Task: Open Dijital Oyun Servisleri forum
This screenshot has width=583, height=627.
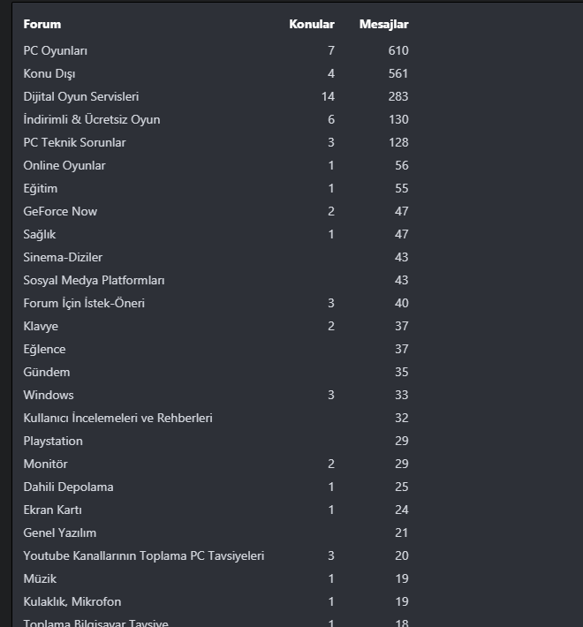Action: pos(80,96)
